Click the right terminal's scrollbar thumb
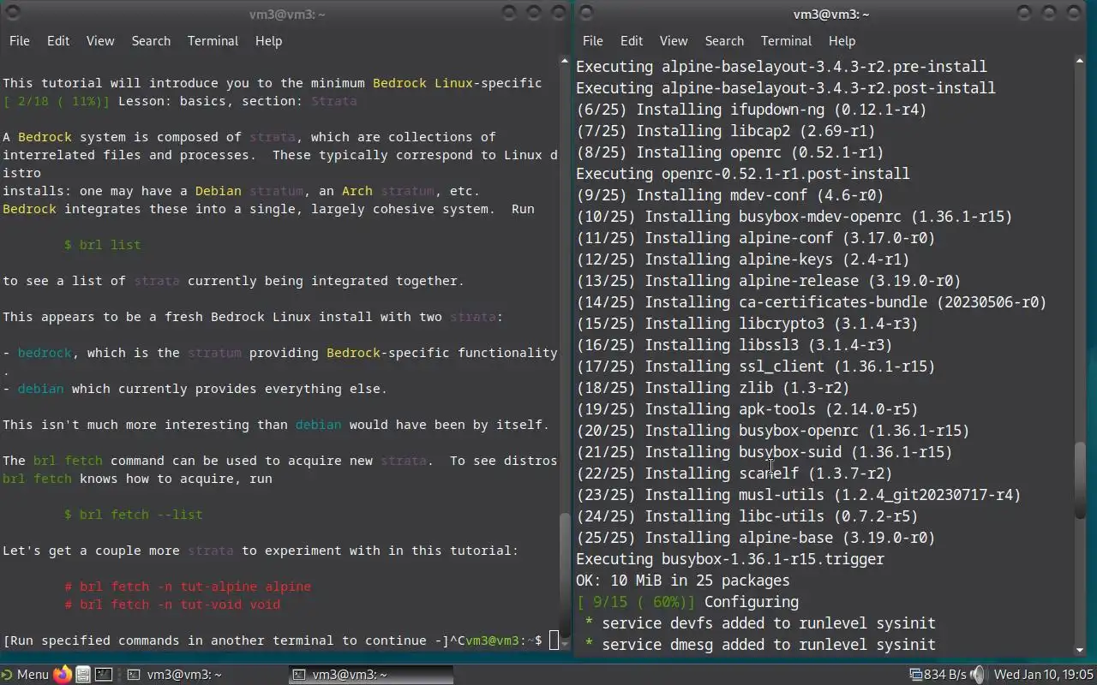 pyautogui.click(x=1080, y=480)
